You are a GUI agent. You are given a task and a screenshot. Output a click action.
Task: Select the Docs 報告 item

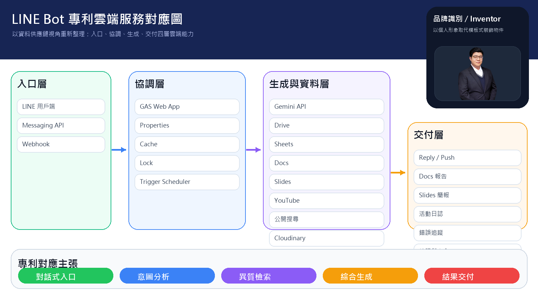pyautogui.click(x=467, y=177)
